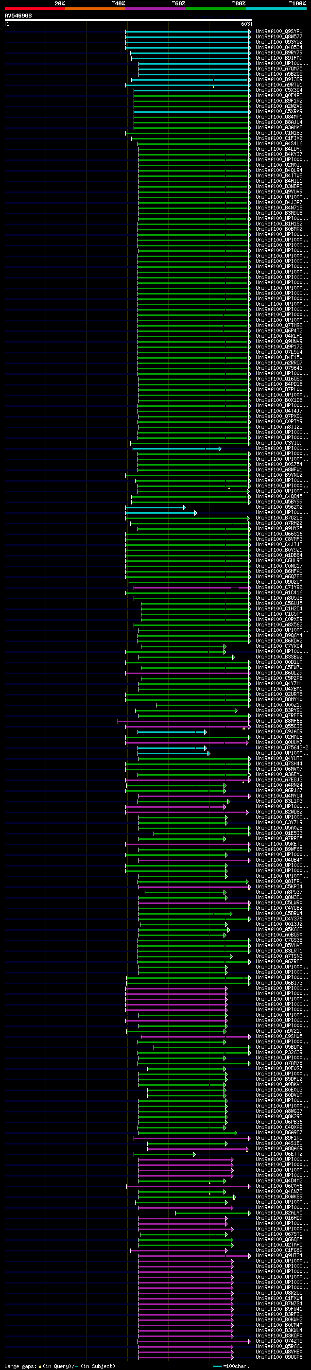The width and height of the screenshot is (311, 1370).
Task: Open hit UniRef100_Q9UGP8
Action: [278, 1357]
